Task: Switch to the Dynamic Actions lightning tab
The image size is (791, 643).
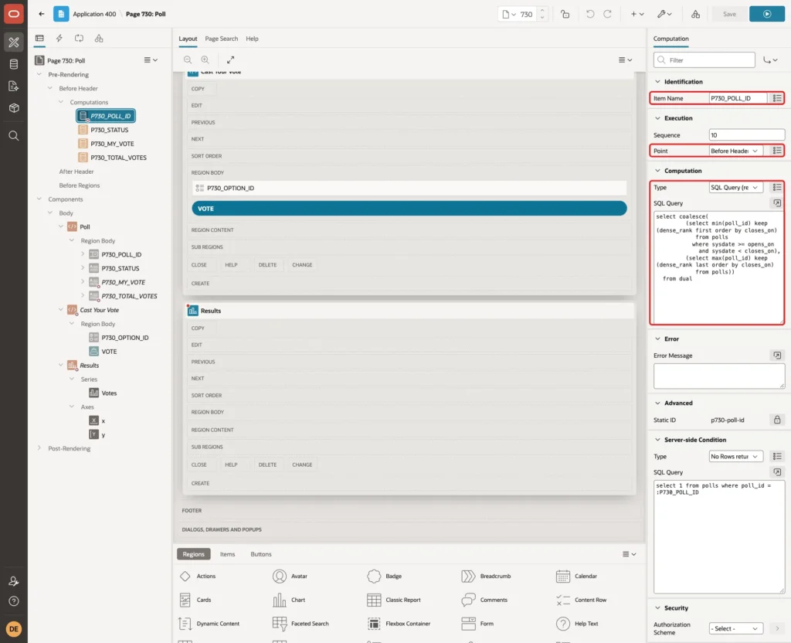Action: 59,39
